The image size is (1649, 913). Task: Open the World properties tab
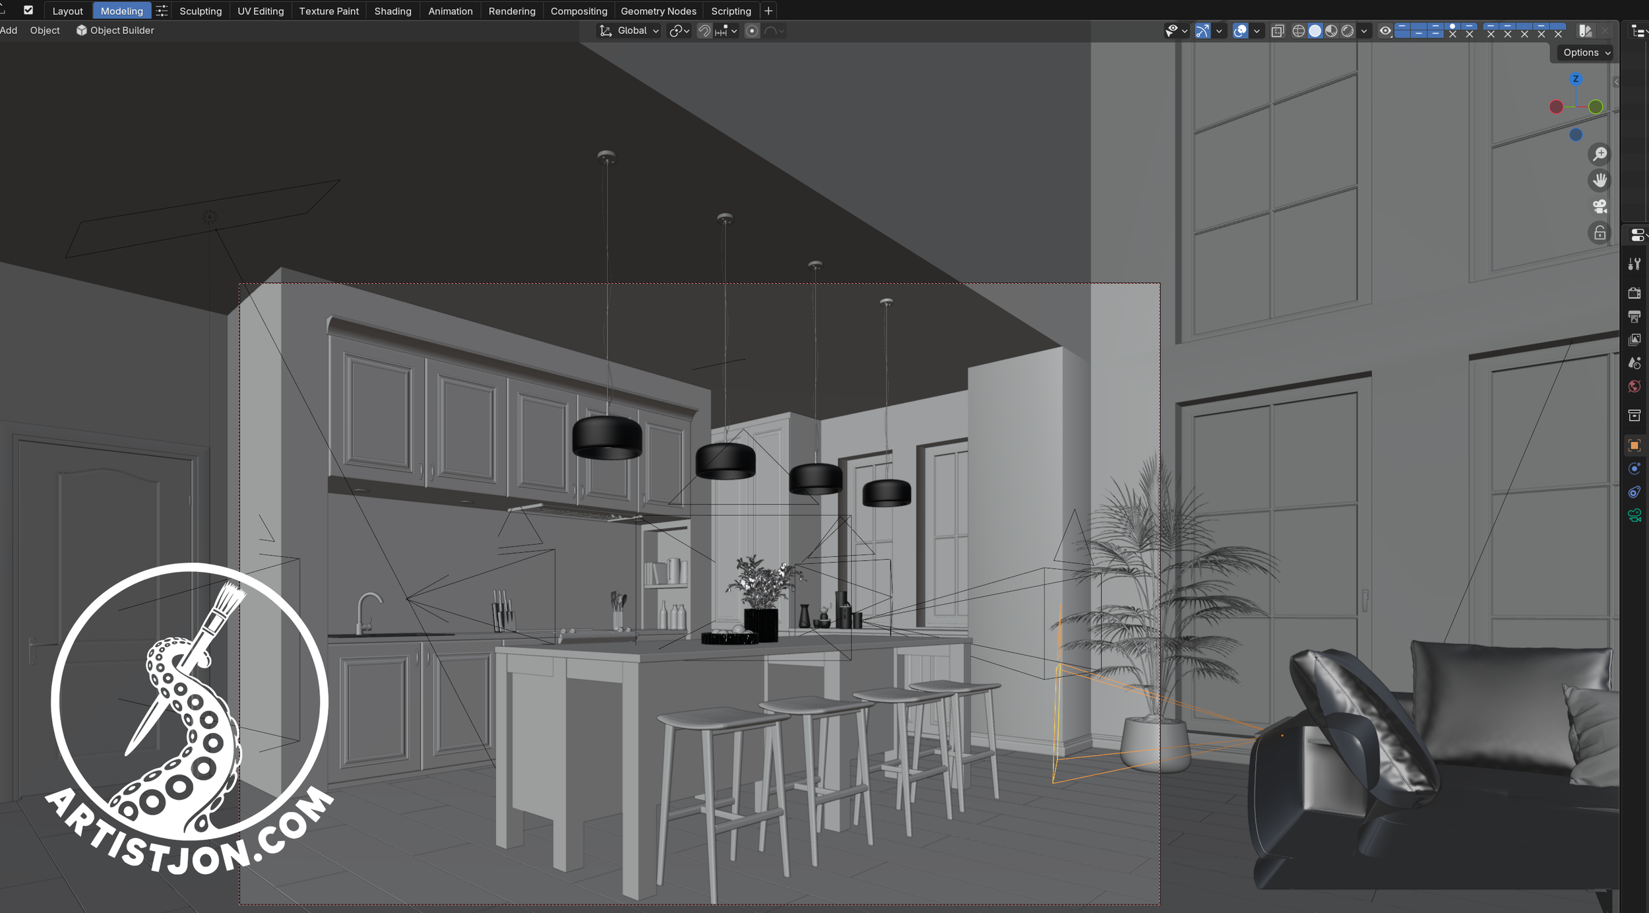click(1634, 387)
